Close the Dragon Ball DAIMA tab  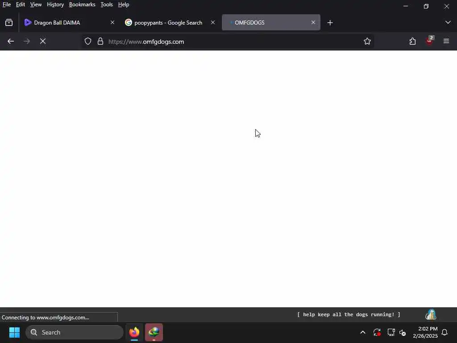click(x=112, y=22)
